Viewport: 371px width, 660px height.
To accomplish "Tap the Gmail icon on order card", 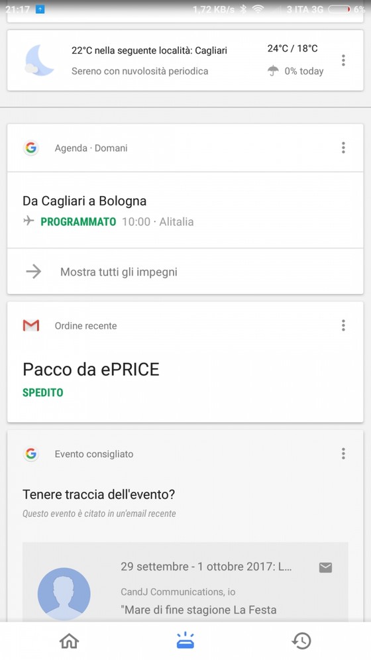I will click(x=30, y=325).
